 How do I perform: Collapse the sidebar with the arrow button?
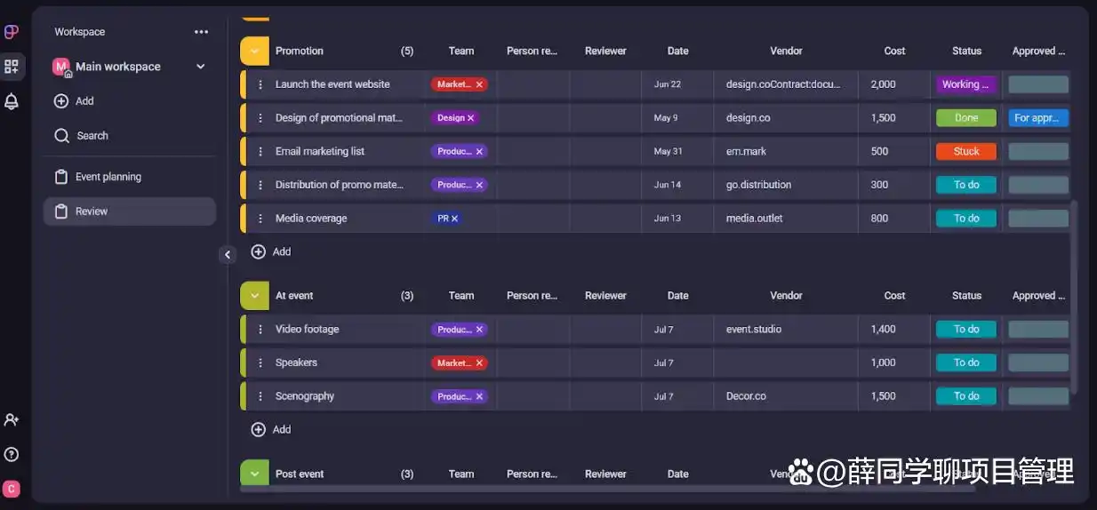[227, 255]
